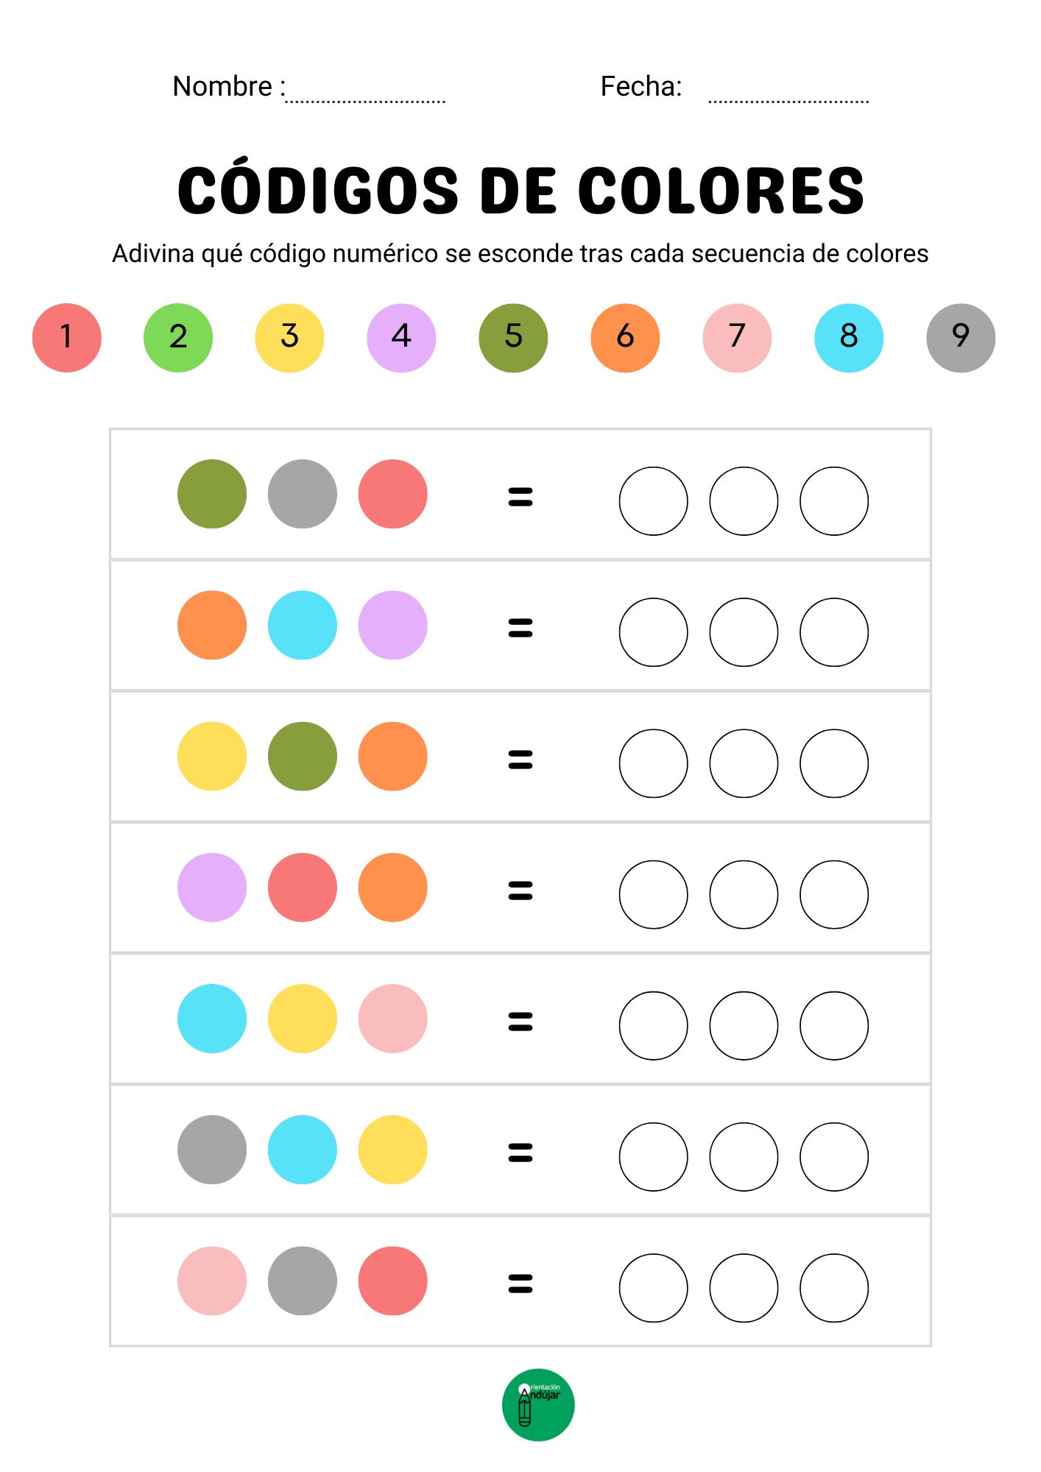Click first empty answer circle in row one
Viewport: 1041px width, 1472px height.
point(654,501)
